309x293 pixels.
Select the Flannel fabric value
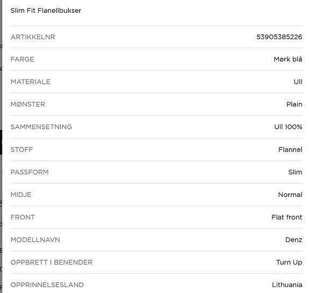[290, 150]
